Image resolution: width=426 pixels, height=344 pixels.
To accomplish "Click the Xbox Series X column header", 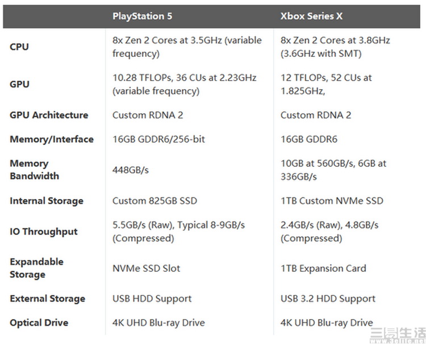I will 311,16.
